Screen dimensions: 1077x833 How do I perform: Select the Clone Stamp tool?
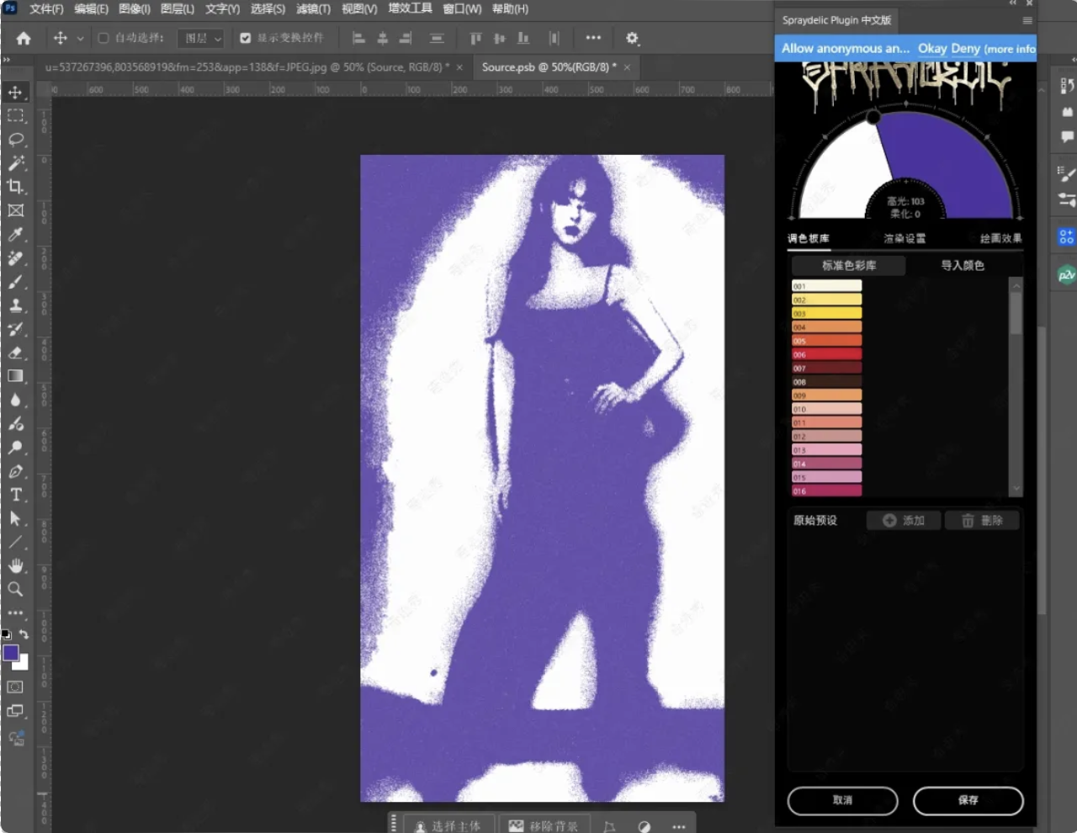click(x=15, y=305)
